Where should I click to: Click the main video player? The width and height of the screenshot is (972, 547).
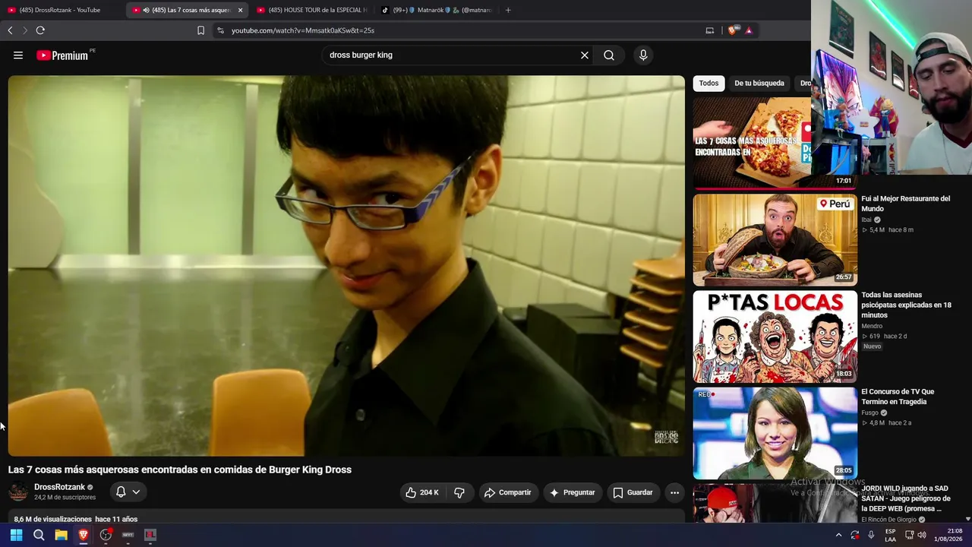click(x=346, y=266)
